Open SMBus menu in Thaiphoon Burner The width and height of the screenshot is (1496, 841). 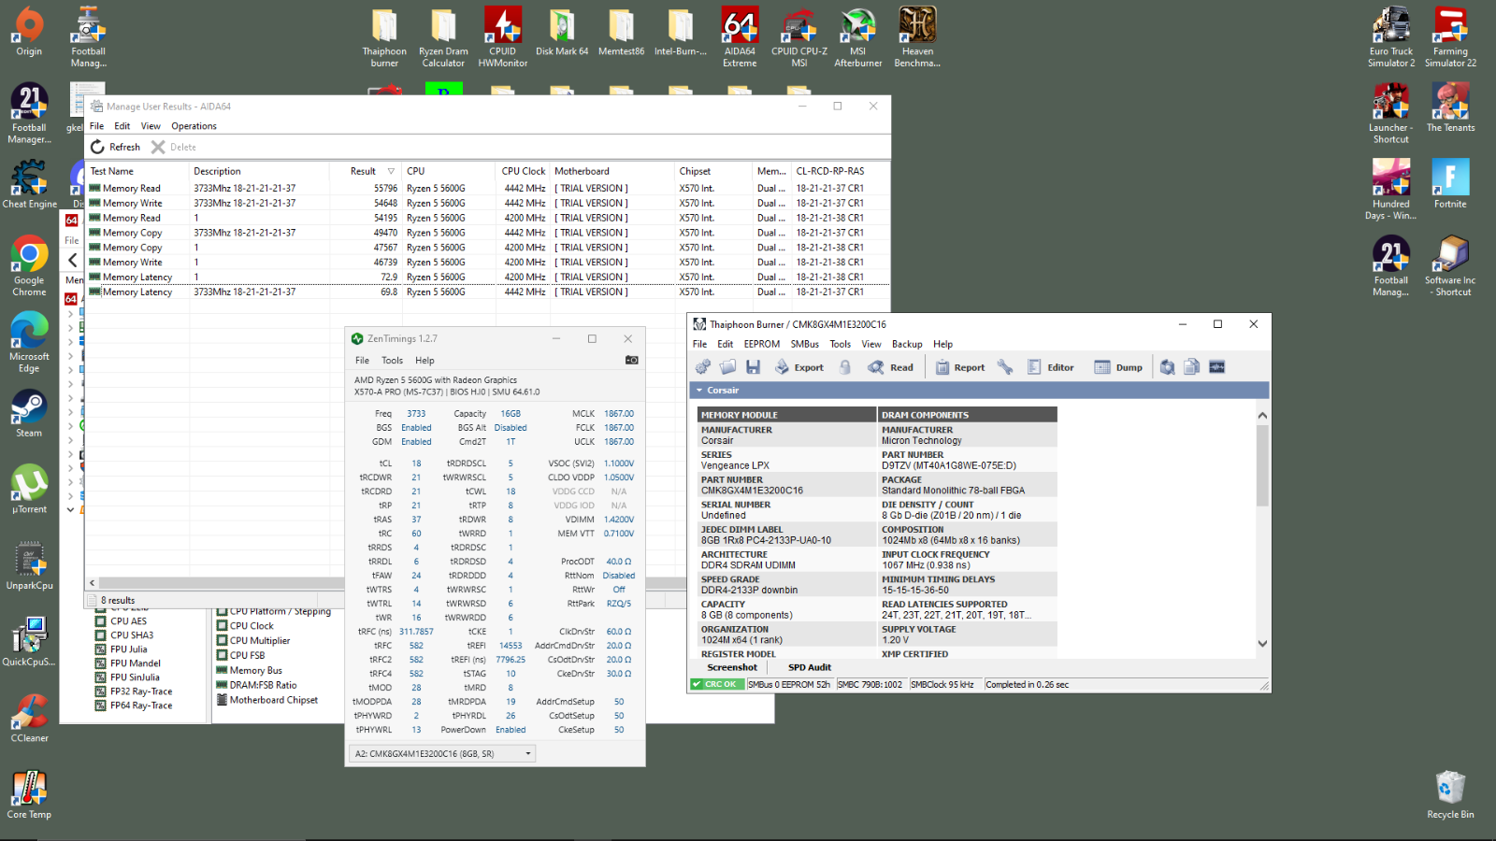pyautogui.click(x=805, y=344)
